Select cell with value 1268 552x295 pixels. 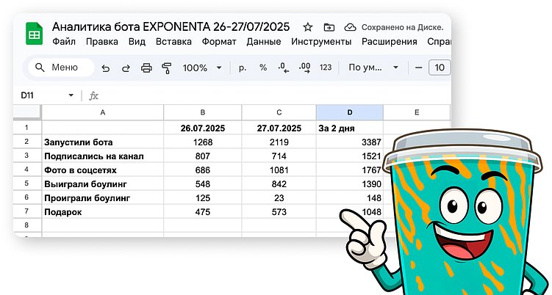202,142
